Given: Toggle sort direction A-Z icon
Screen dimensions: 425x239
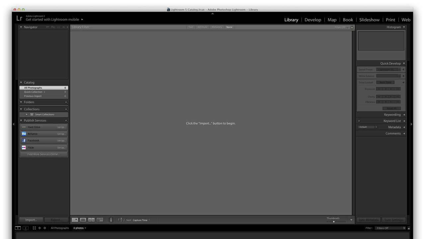Looking at the screenshot, I should coord(121,220).
